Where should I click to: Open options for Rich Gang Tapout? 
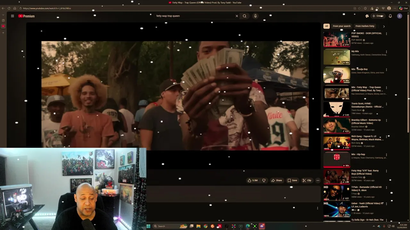386,137
